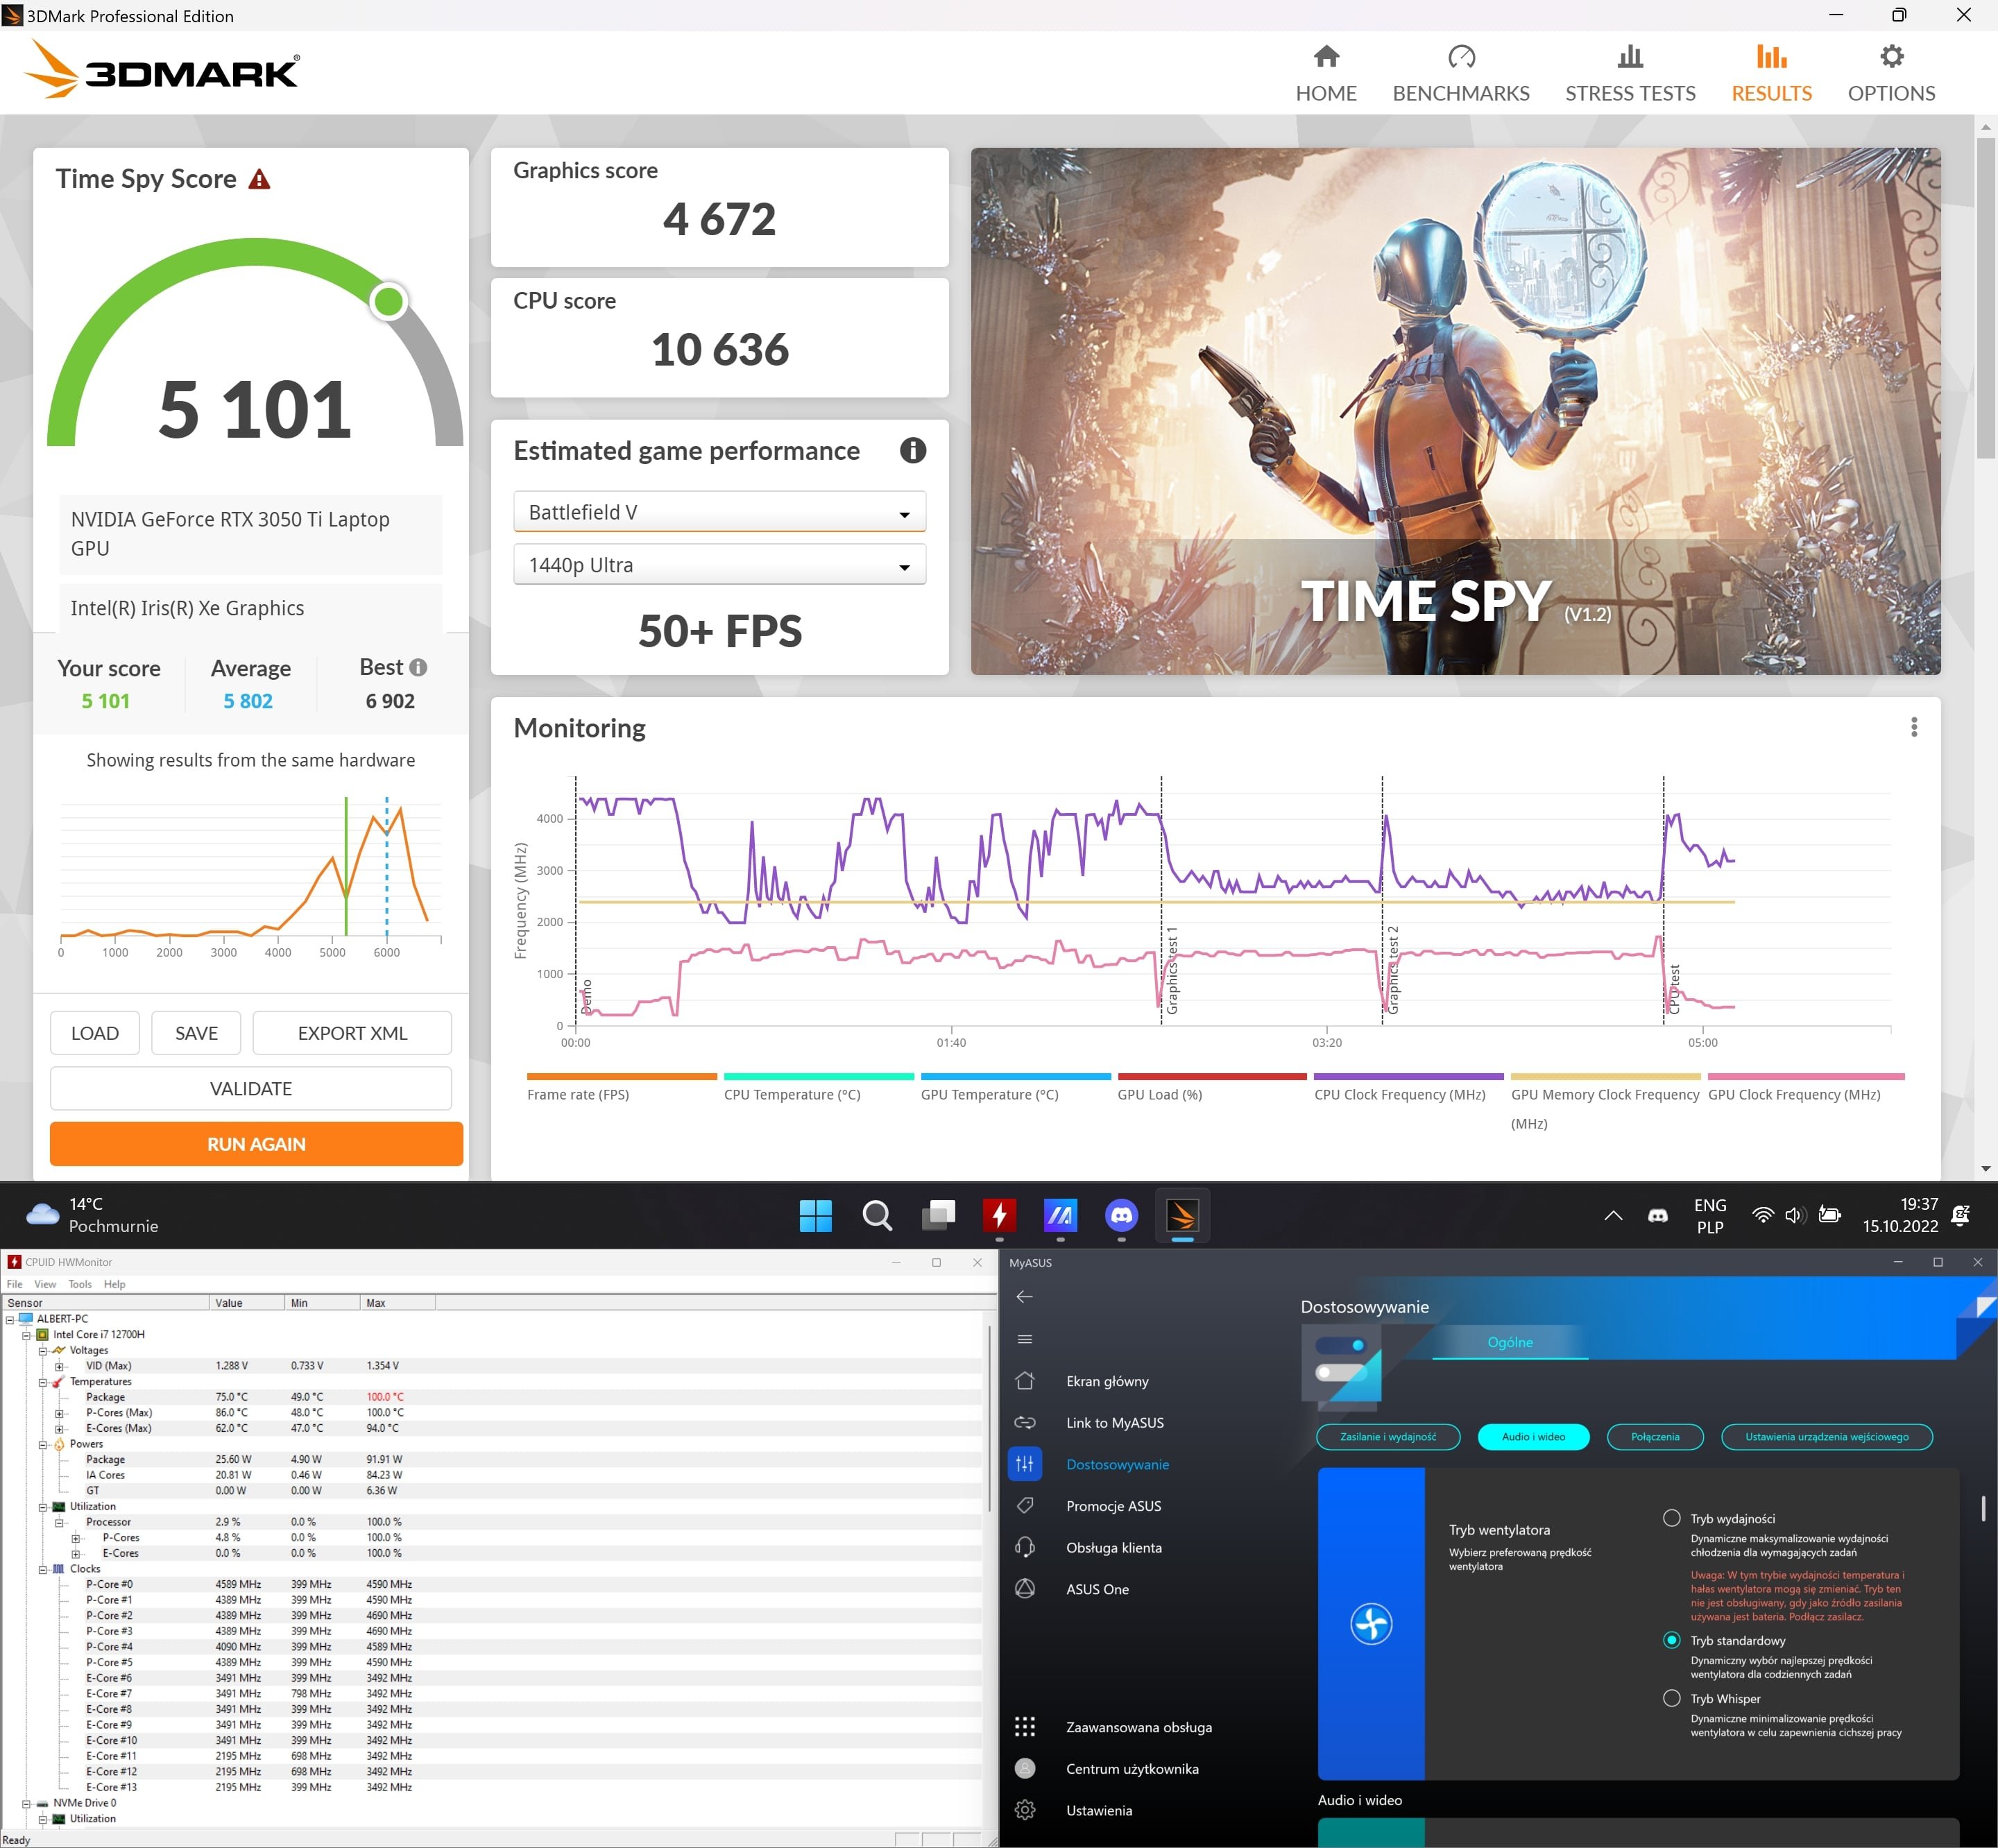Collapse the Powers node in HWMonitor
The height and width of the screenshot is (1848, 1998).
click(x=43, y=1444)
